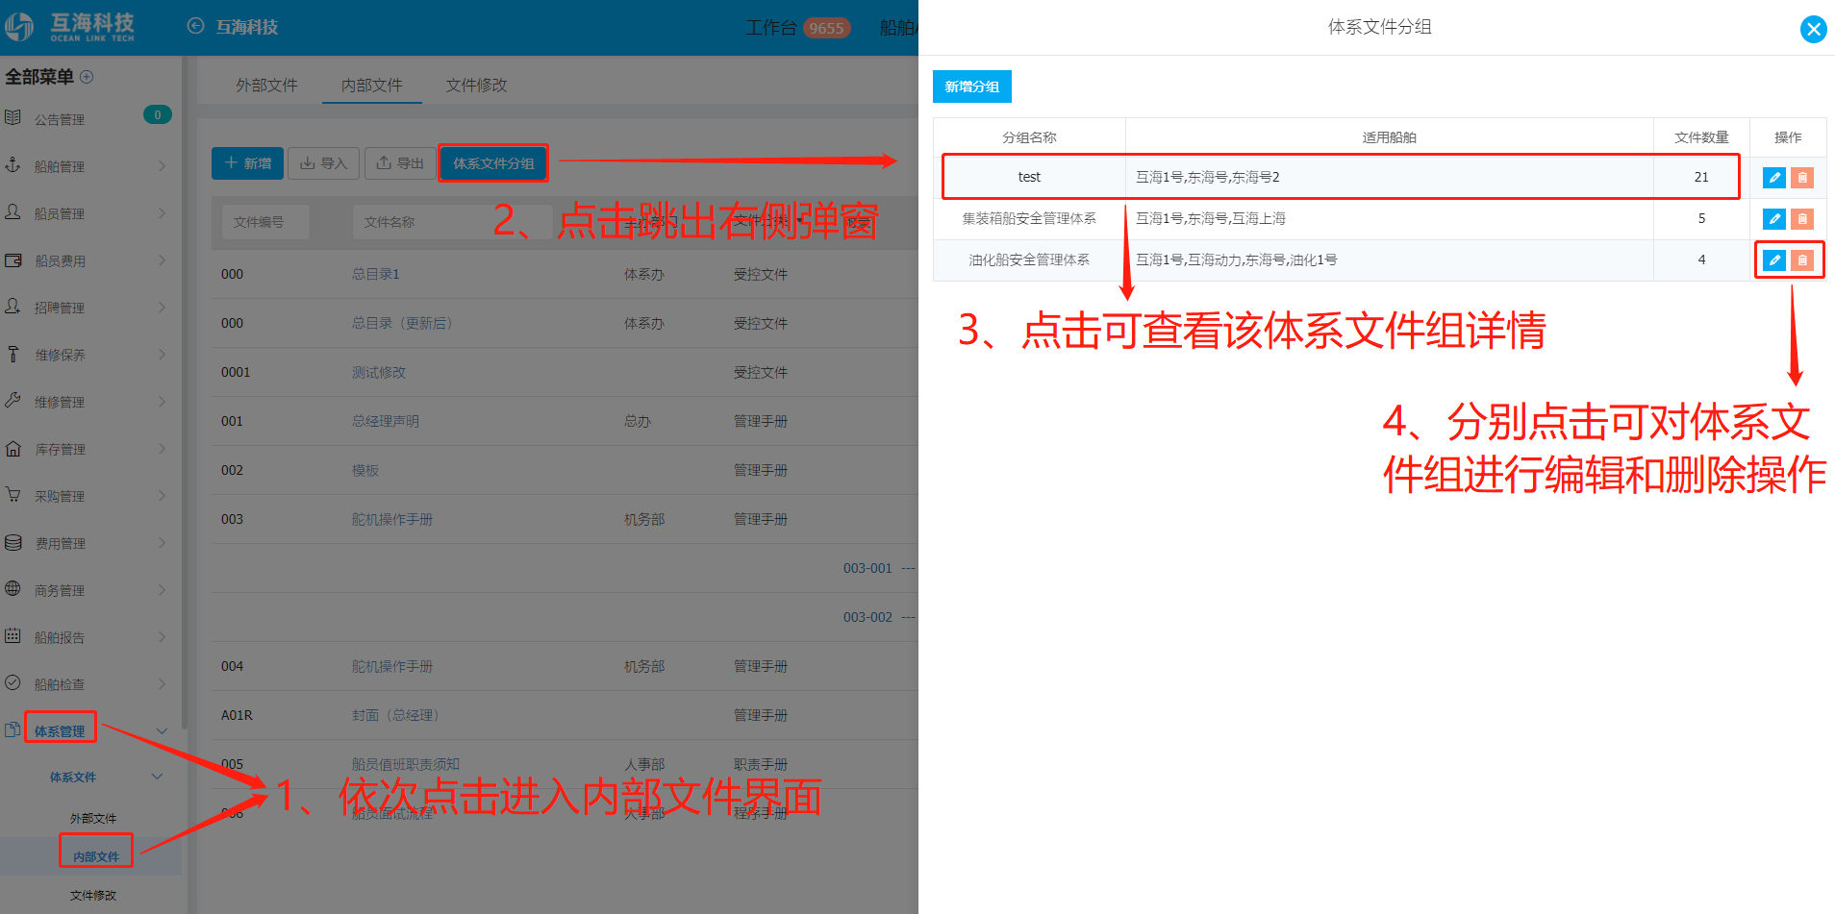Click the 新增分组 button
Image resolution: width=1835 pixels, height=914 pixels.
(x=971, y=86)
